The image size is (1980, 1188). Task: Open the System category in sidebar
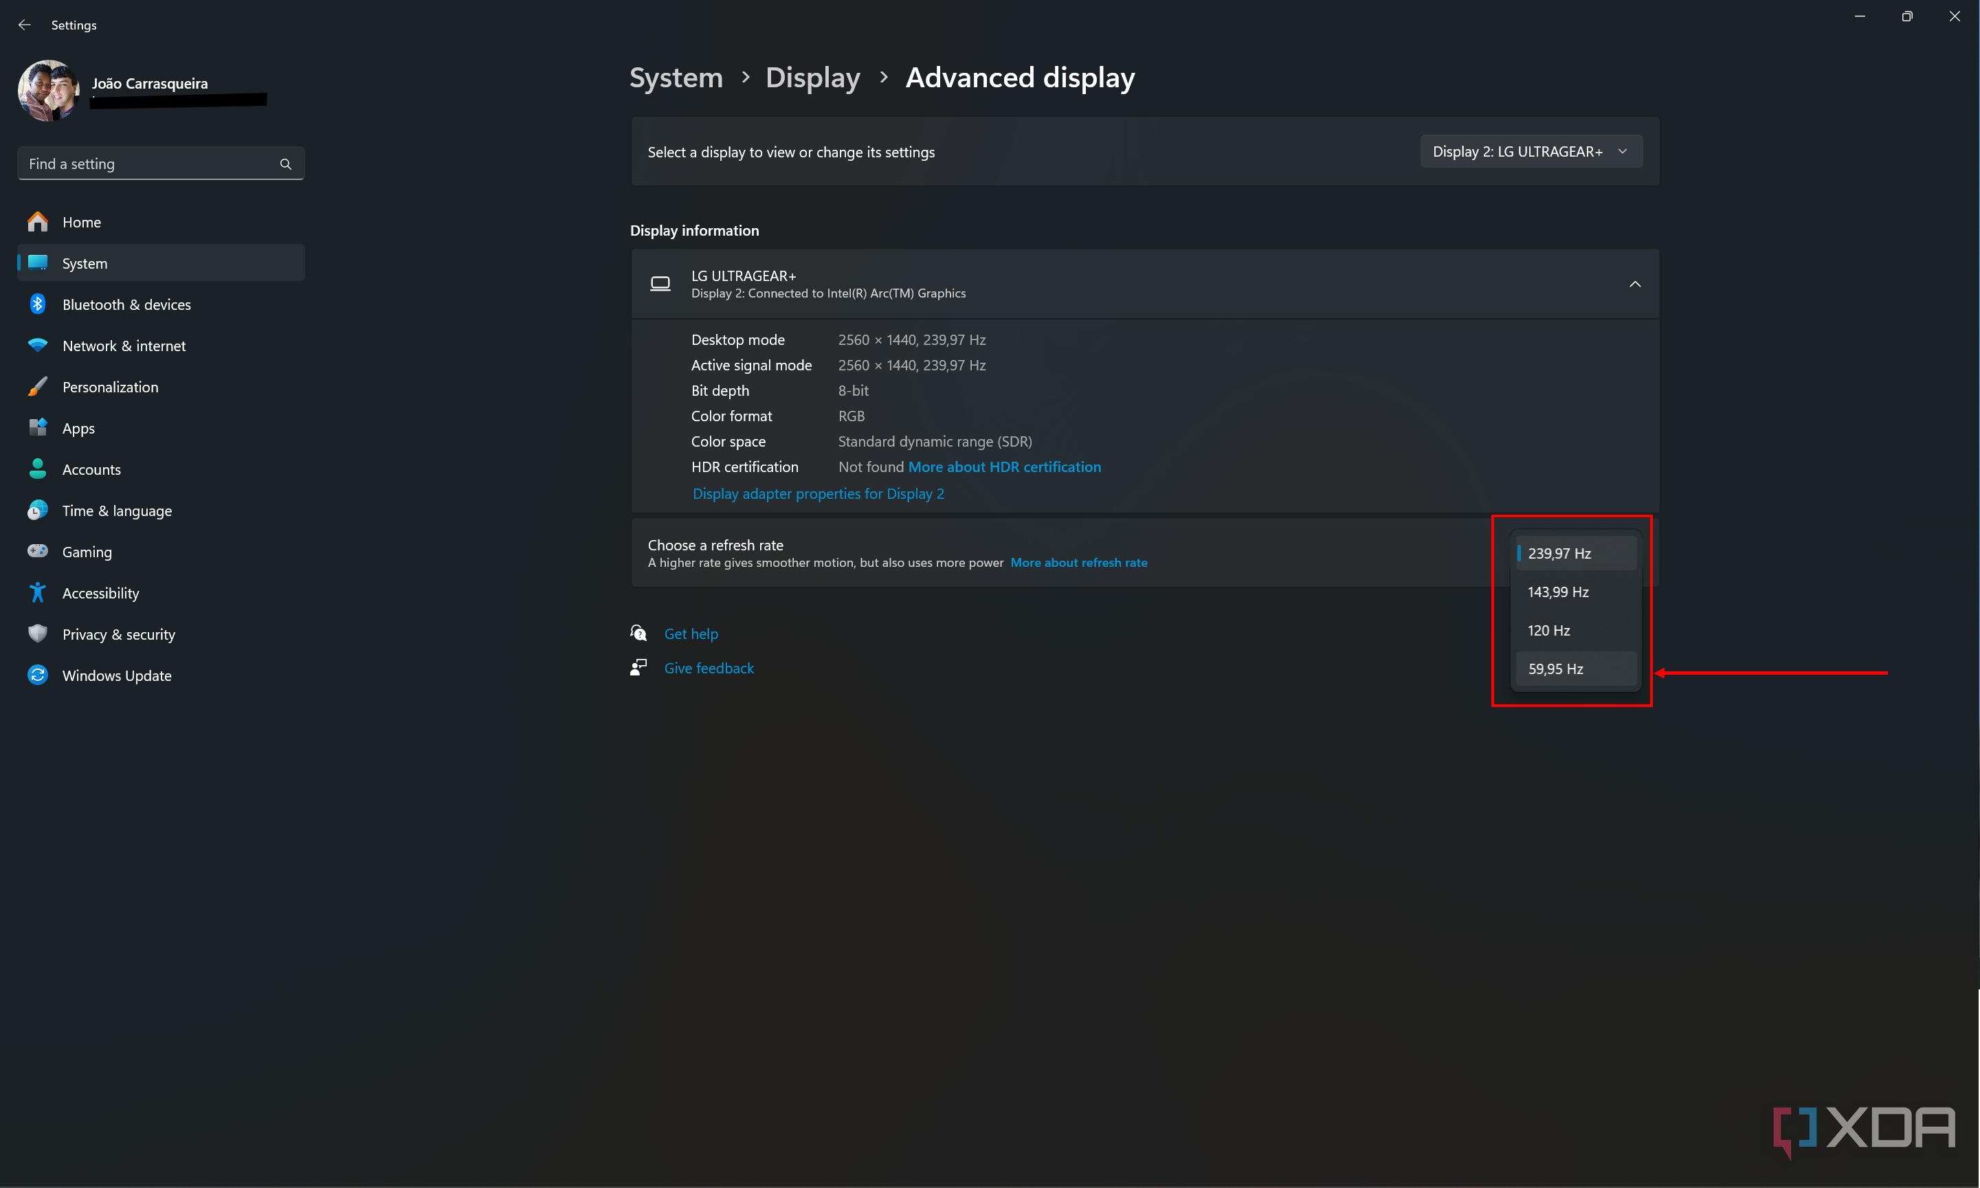(161, 263)
